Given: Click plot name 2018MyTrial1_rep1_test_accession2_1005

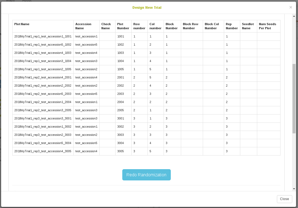Looking at the screenshot, I should tap(43, 69).
